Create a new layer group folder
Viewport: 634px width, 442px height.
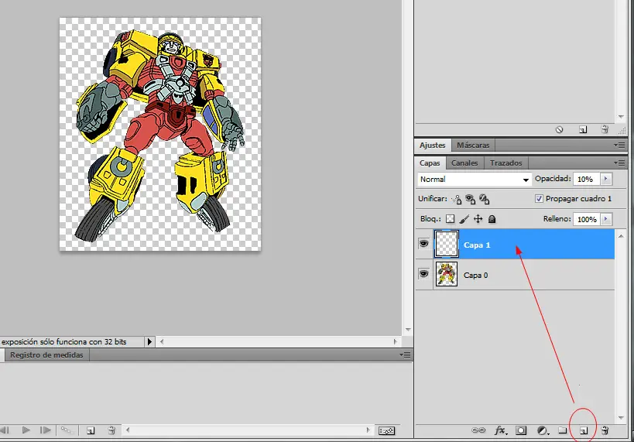[563, 430]
